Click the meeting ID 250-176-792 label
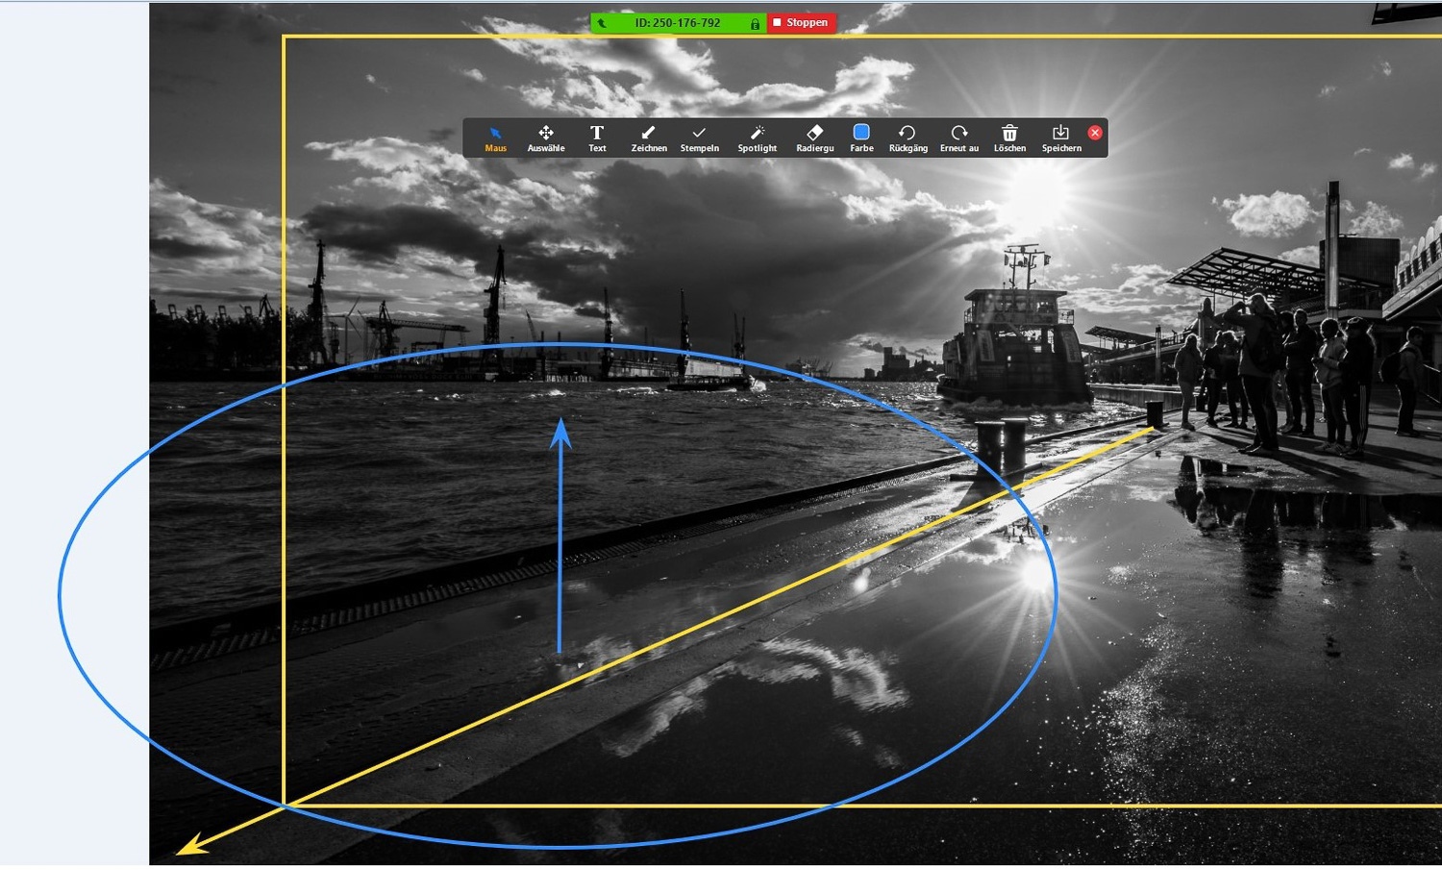 [677, 23]
